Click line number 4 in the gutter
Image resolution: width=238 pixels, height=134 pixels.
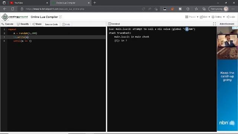[4, 41]
